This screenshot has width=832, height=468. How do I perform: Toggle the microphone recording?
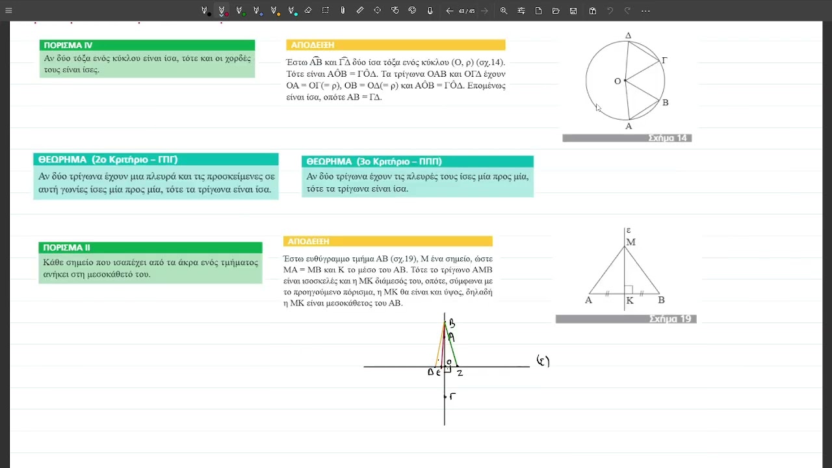[x=430, y=10]
